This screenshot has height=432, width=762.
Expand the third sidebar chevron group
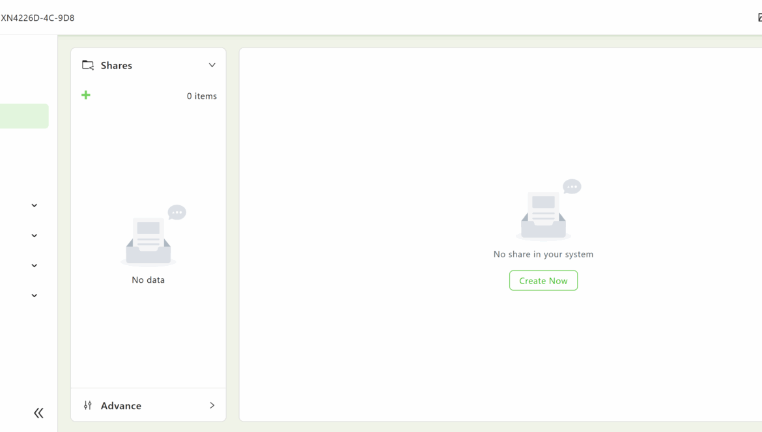35,265
